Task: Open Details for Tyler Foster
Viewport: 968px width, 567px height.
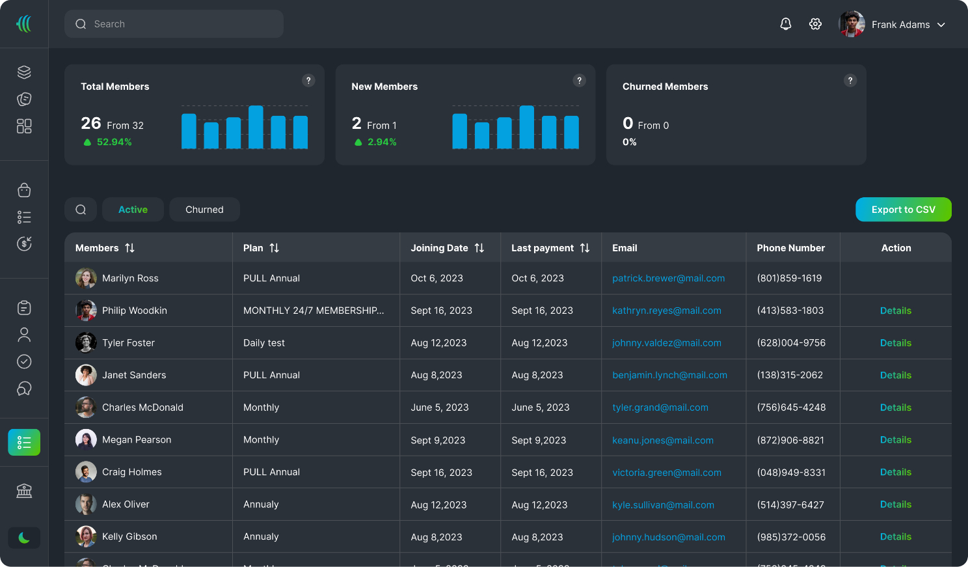Action: coord(896,342)
